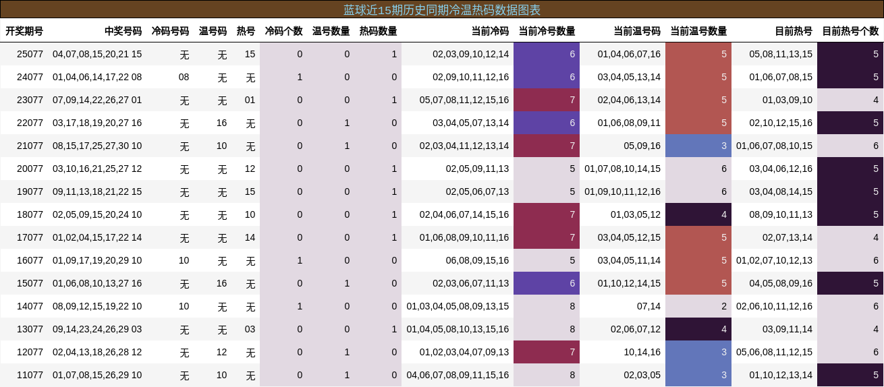Click current warm codes 01,04,06,07,16

[629, 54]
